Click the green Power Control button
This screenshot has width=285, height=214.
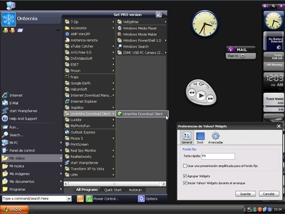pyautogui.click(x=89, y=198)
